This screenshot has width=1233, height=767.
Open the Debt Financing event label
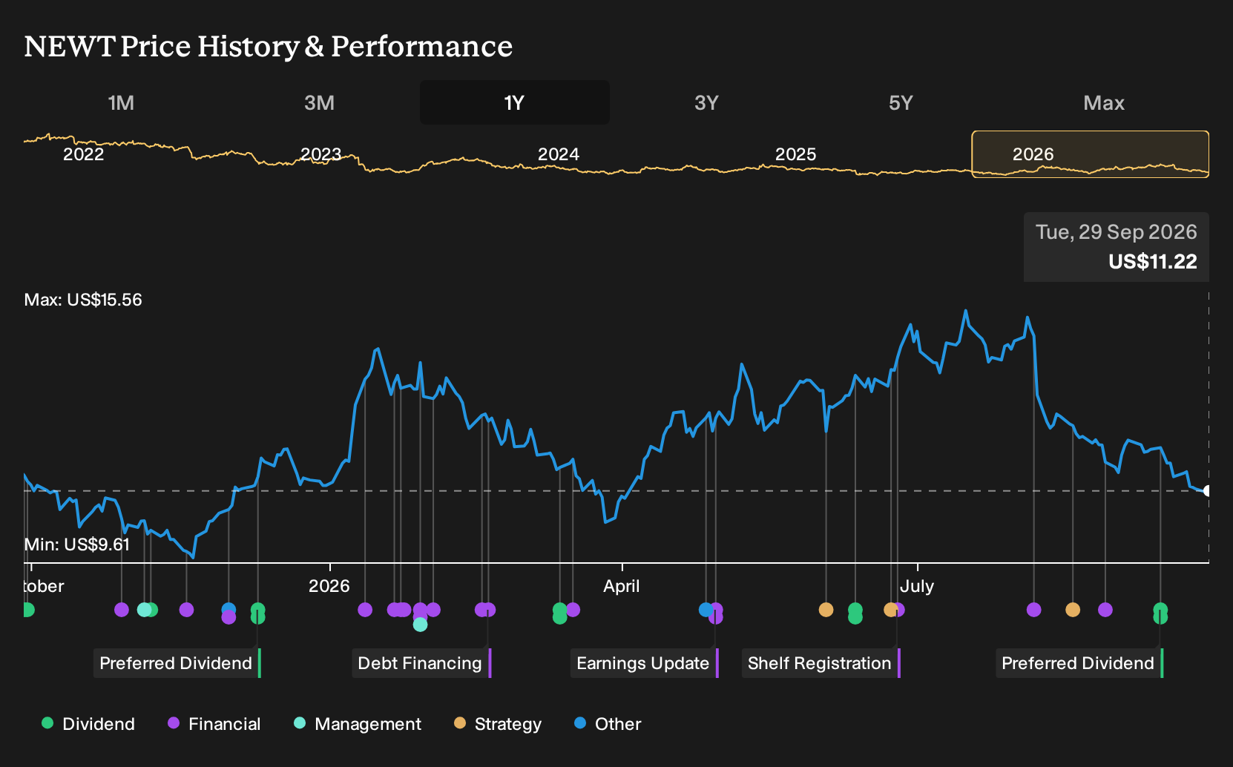421,663
